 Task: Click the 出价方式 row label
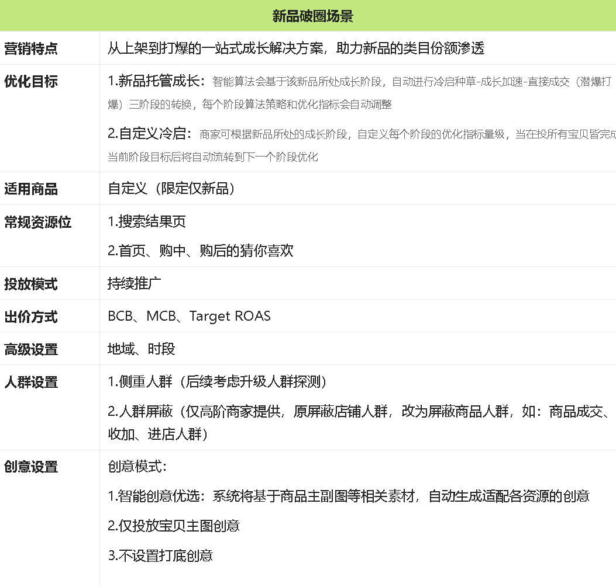point(30,317)
